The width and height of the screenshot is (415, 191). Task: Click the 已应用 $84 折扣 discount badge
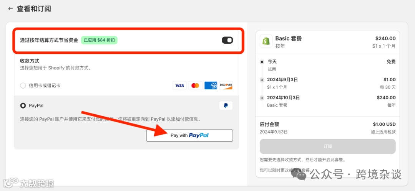pos(99,40)
